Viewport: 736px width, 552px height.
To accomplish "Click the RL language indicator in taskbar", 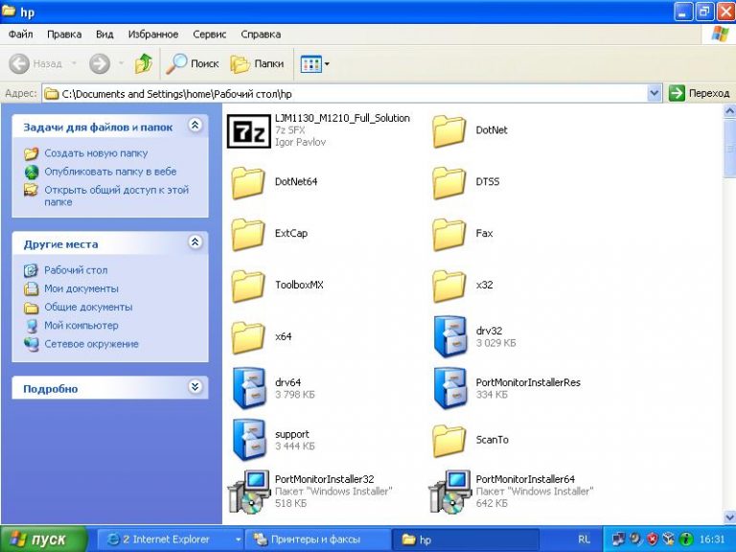I will pos(584,540).
